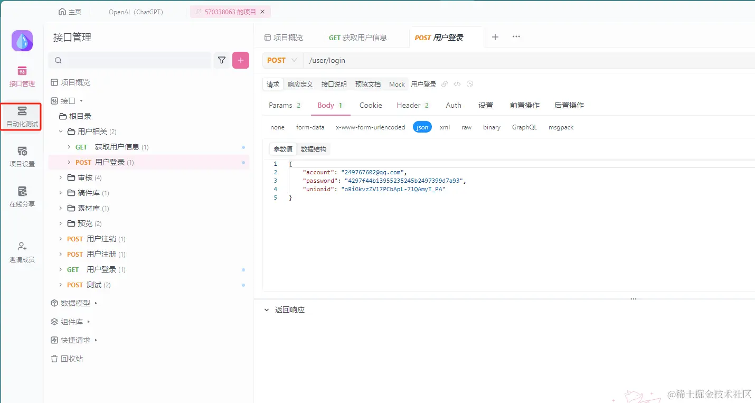This screenshot has width=755, height=403.
Task: Open 项目概览 in the left tree
Action: (70, 82)
